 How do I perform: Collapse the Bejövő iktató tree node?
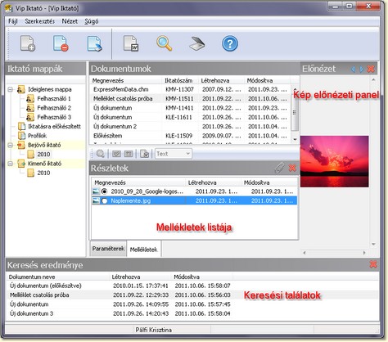coord(11,145)
